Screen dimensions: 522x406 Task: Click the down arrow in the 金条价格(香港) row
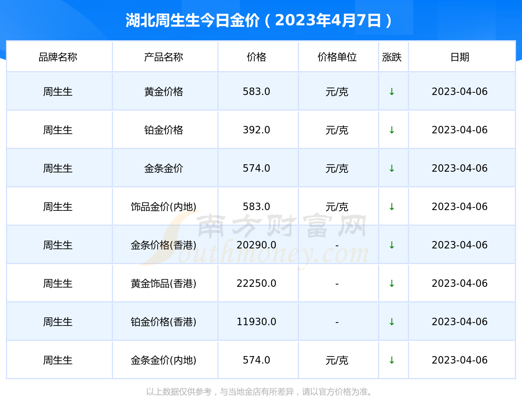click(392, 245)
